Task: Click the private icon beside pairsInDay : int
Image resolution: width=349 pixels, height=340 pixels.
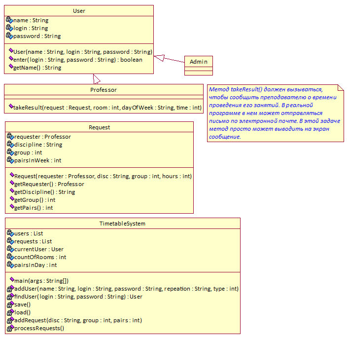Action: tap(10, 264)
